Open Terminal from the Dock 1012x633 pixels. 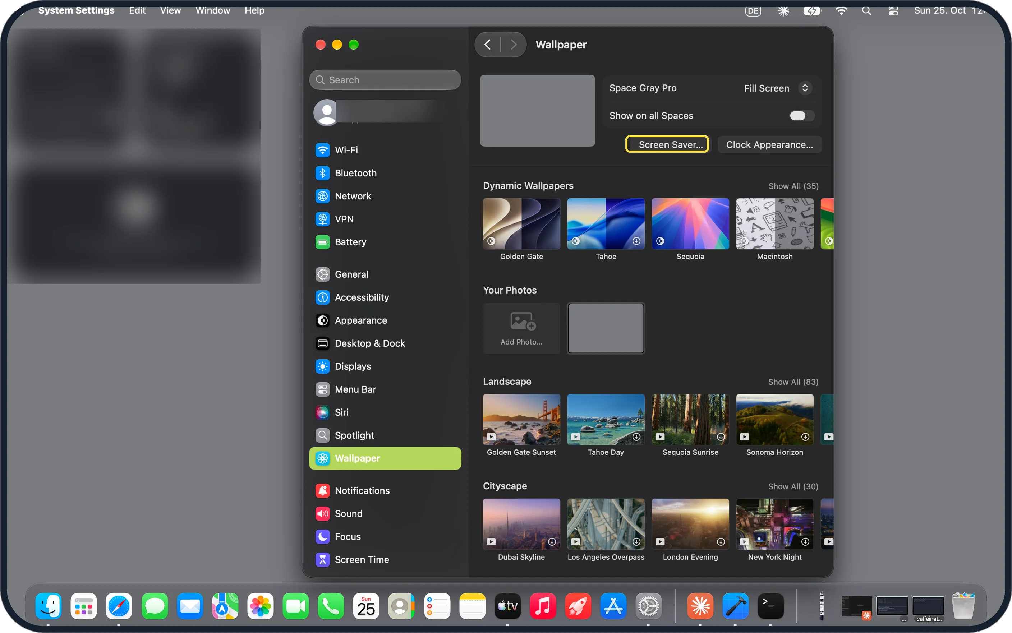point(770,606)
